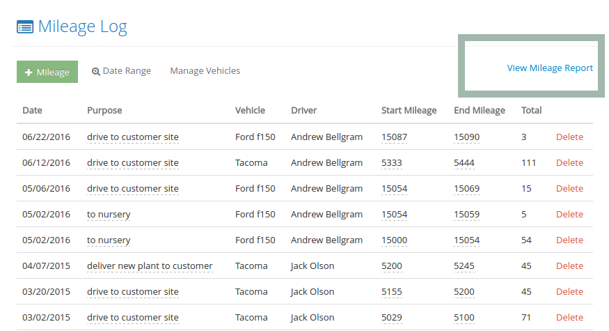Edit end mileage 5444
609x331 pixels.
point(464,163)
